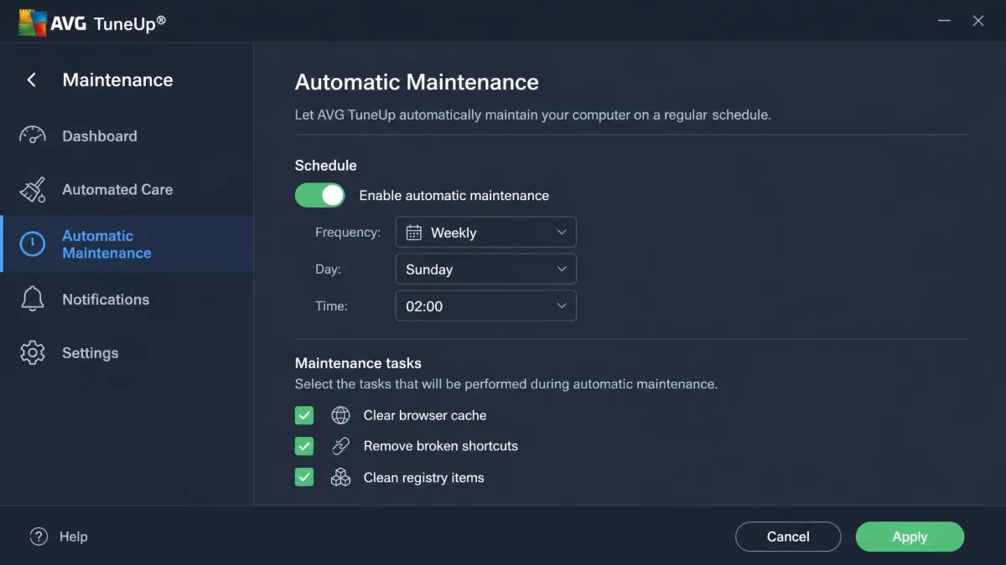Screen dimensions: 1006x565
Task: Uncheck Clear browser cache checkbox
Action: coord(304,415)
